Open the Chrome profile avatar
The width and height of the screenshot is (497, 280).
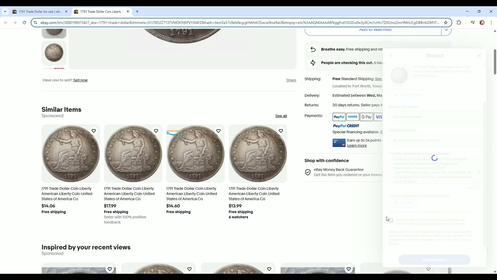(482, 23)
